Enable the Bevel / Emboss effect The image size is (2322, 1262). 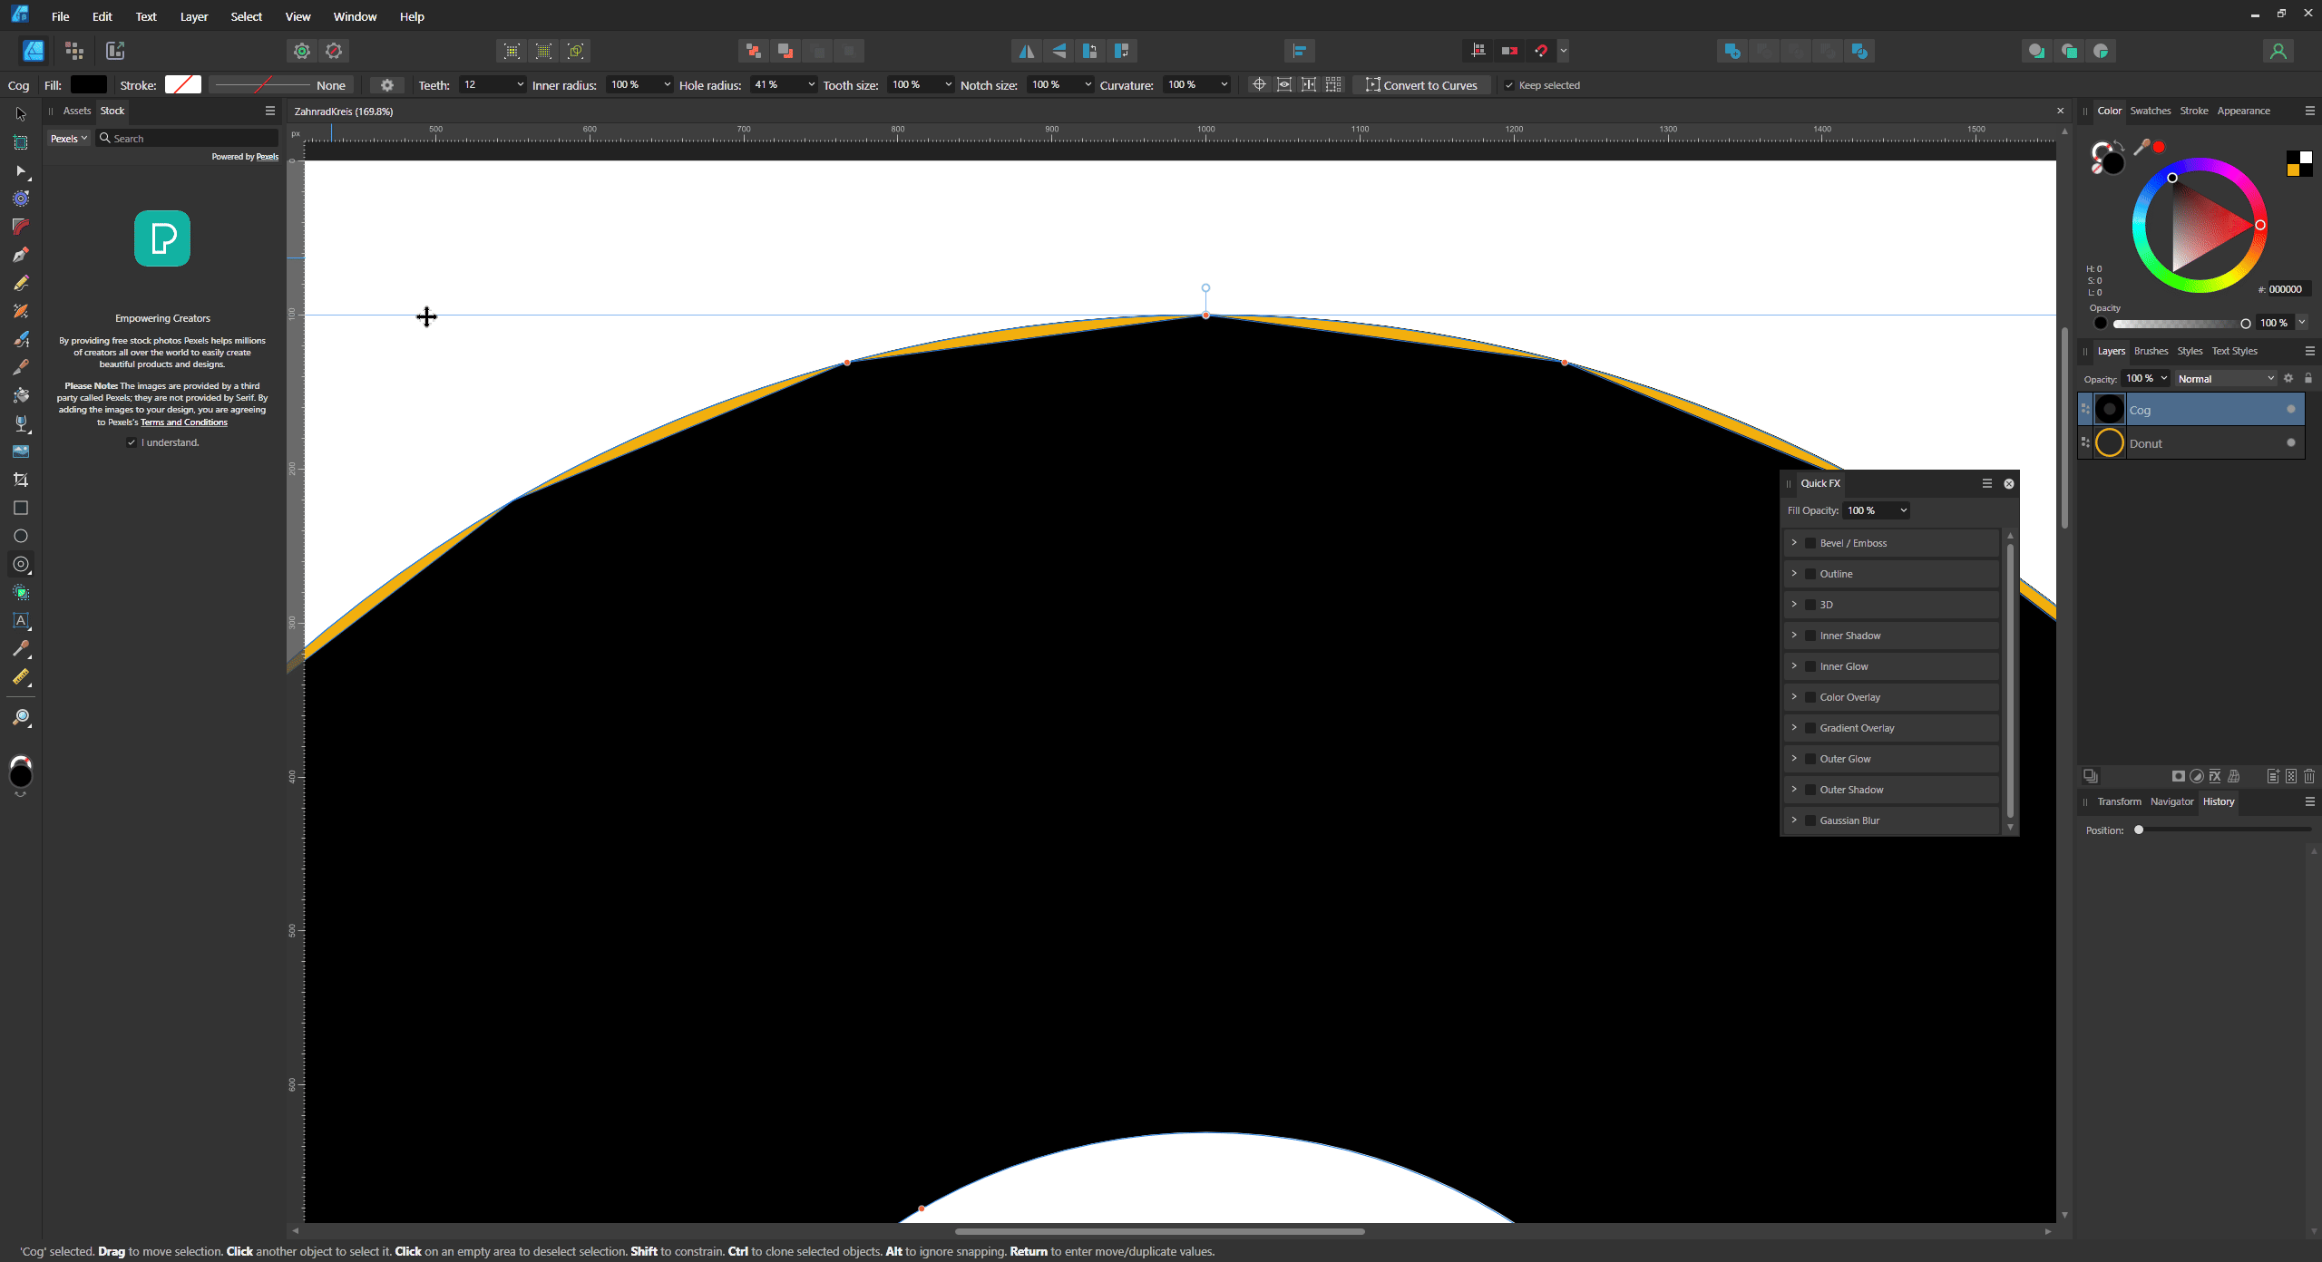click(x=1810, y=542)
